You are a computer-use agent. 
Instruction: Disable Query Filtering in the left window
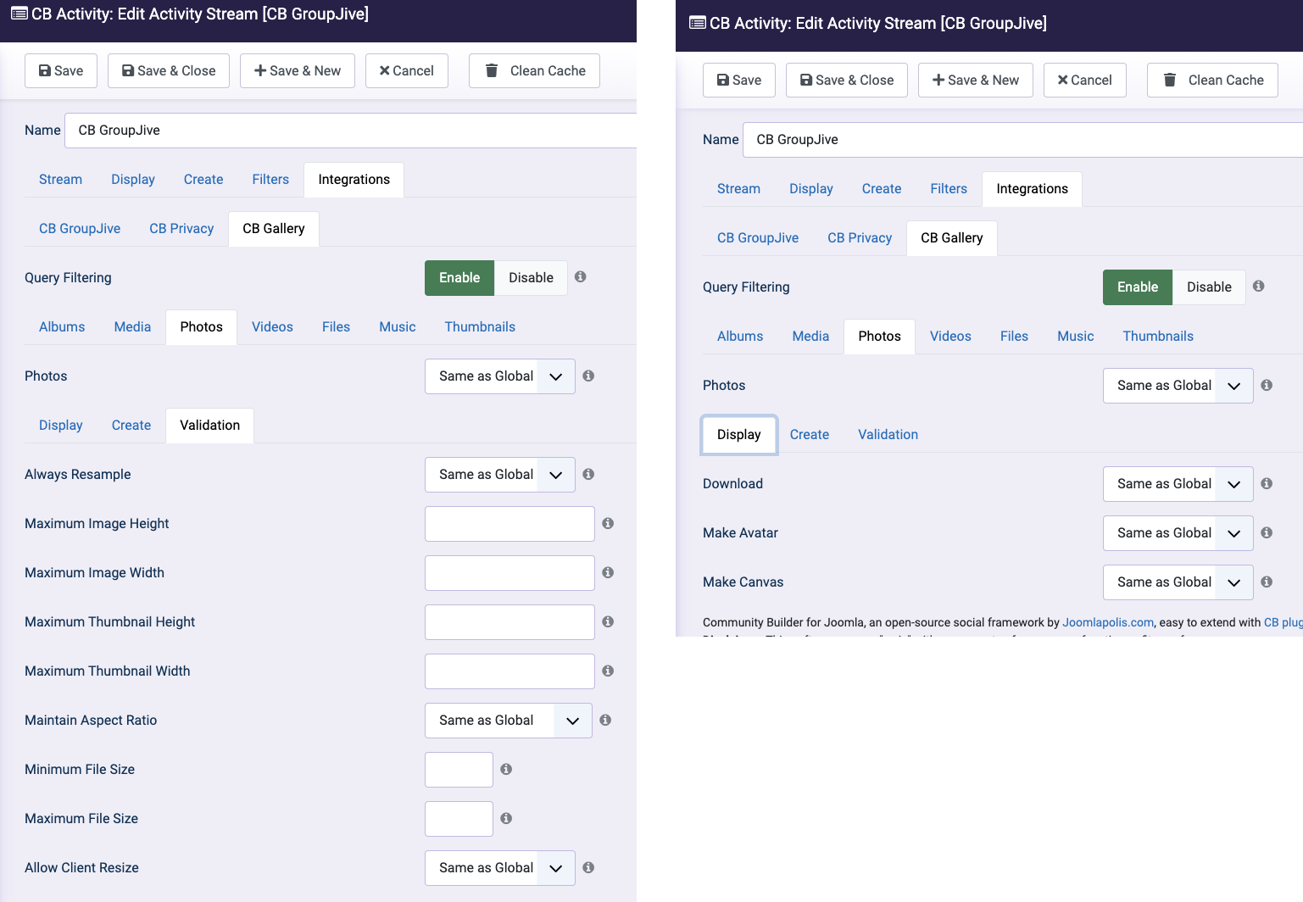[x=531, y=278]
